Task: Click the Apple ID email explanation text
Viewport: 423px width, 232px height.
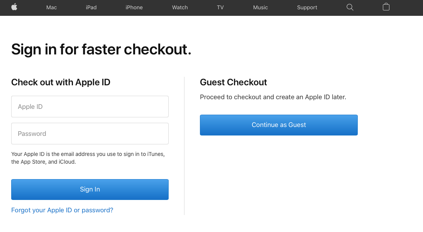Action: click(88, 158)
